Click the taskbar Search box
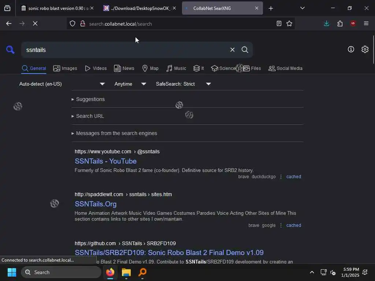Screen dimensions: 375x281 click(61, 272)
